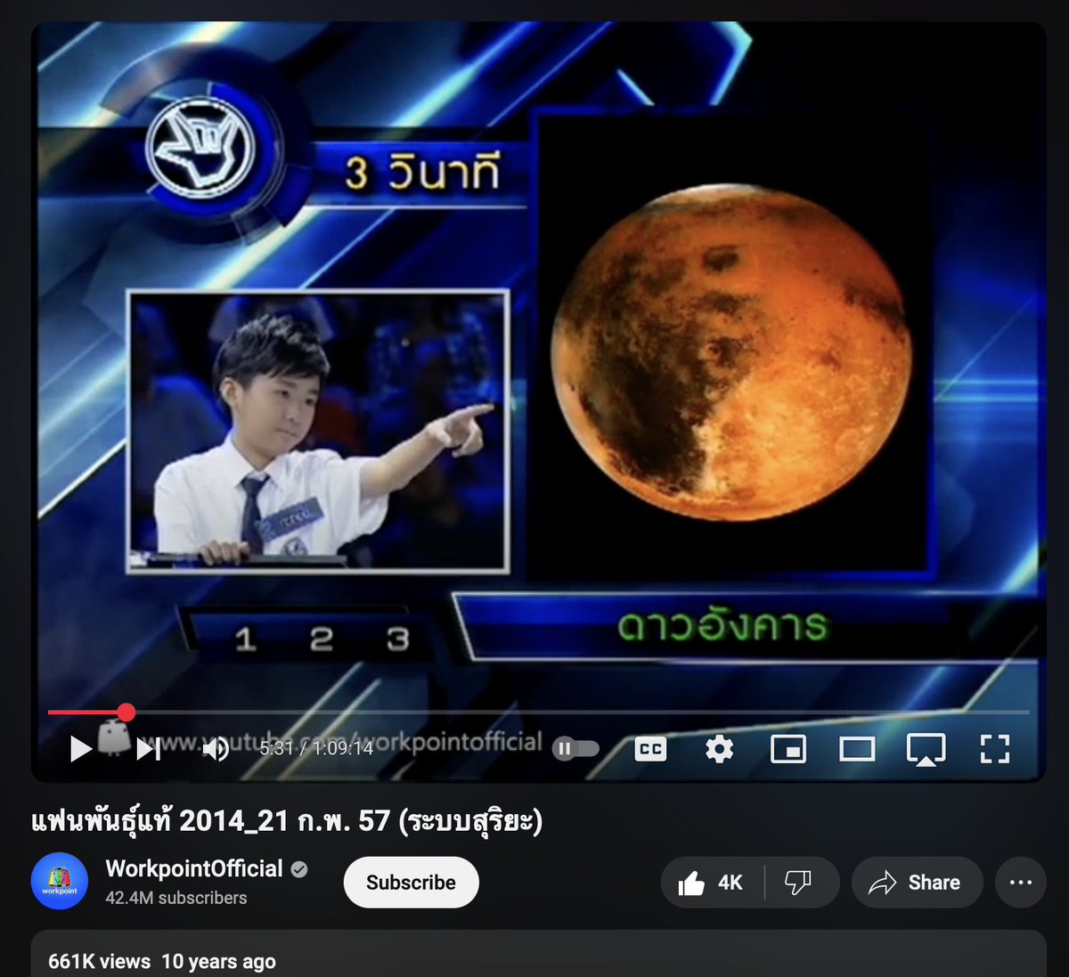Enter Fullscreen mode
The image size is (1069, 977).
tap(994, 749)
